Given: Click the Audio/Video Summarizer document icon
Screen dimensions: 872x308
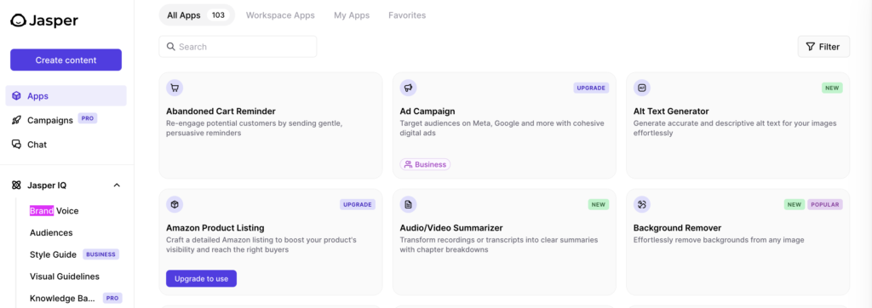Looking at the screenshot, I should click(408, 204).
